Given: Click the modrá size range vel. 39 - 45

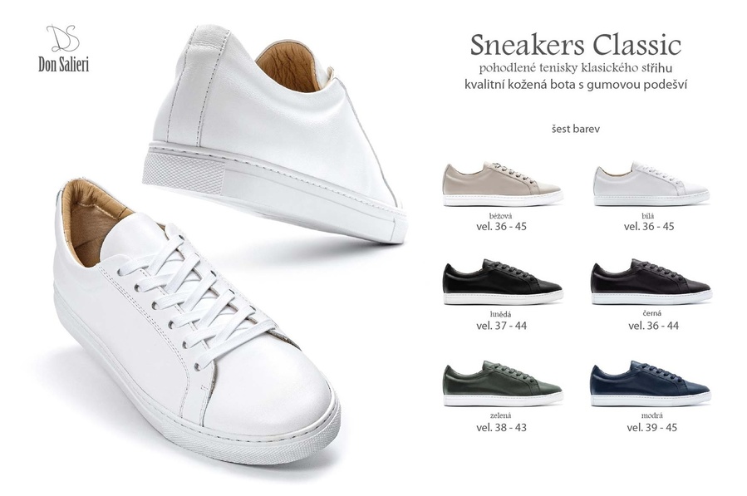Looking at the screenshot, I should 651,427.
